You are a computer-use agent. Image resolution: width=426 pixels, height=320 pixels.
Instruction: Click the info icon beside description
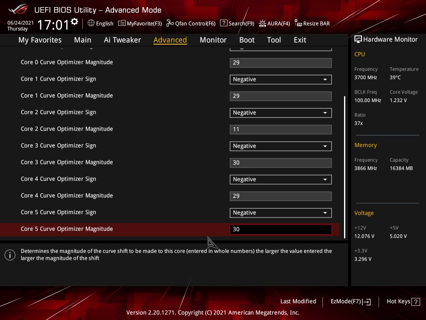pos(10,255)
